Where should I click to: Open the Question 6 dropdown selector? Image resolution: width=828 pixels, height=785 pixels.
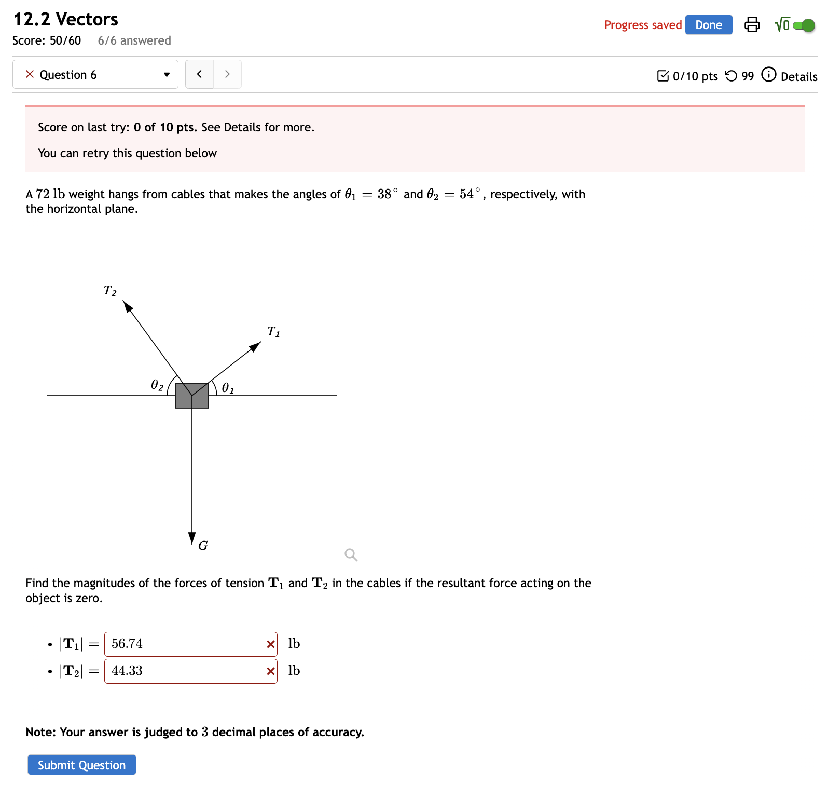pos(166,74)
